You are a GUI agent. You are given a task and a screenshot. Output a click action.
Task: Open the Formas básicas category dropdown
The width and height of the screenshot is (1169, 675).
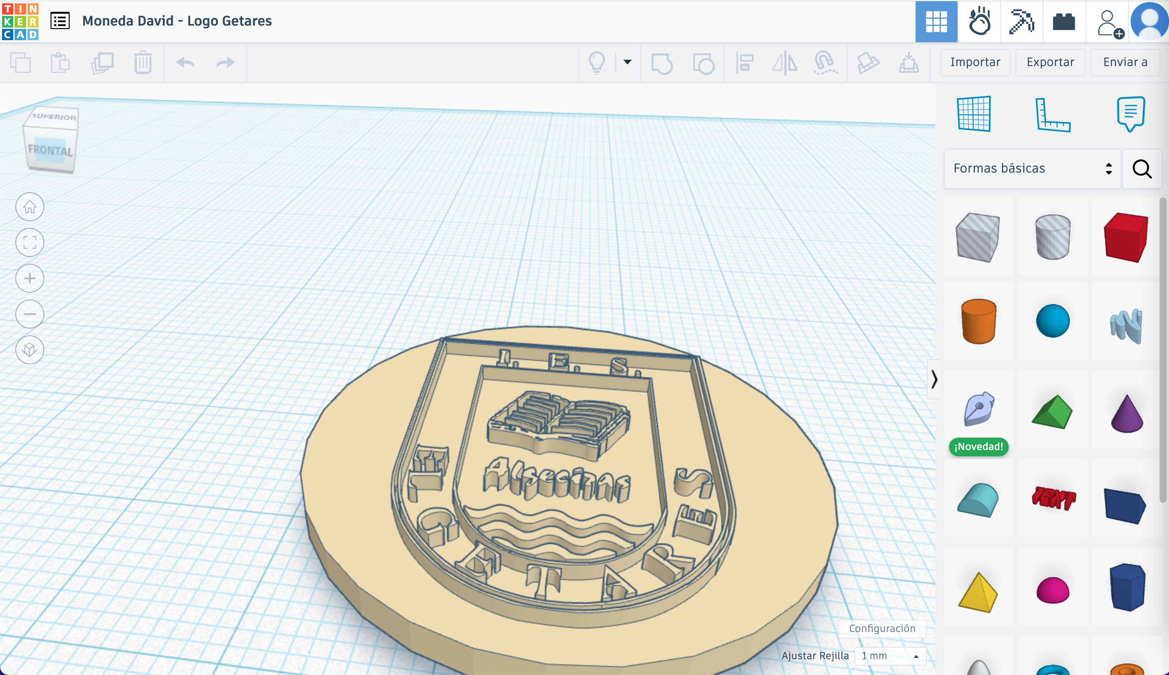tap(1031, 169)
